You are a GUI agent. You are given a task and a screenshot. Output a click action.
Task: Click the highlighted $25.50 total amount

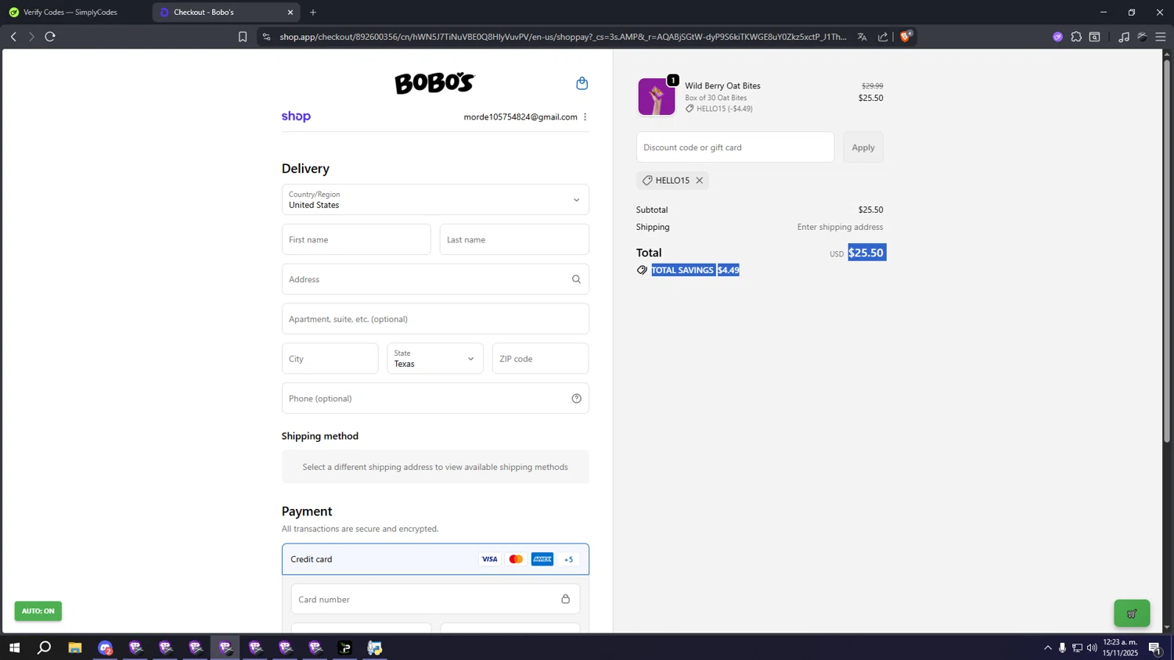point(867,253)
